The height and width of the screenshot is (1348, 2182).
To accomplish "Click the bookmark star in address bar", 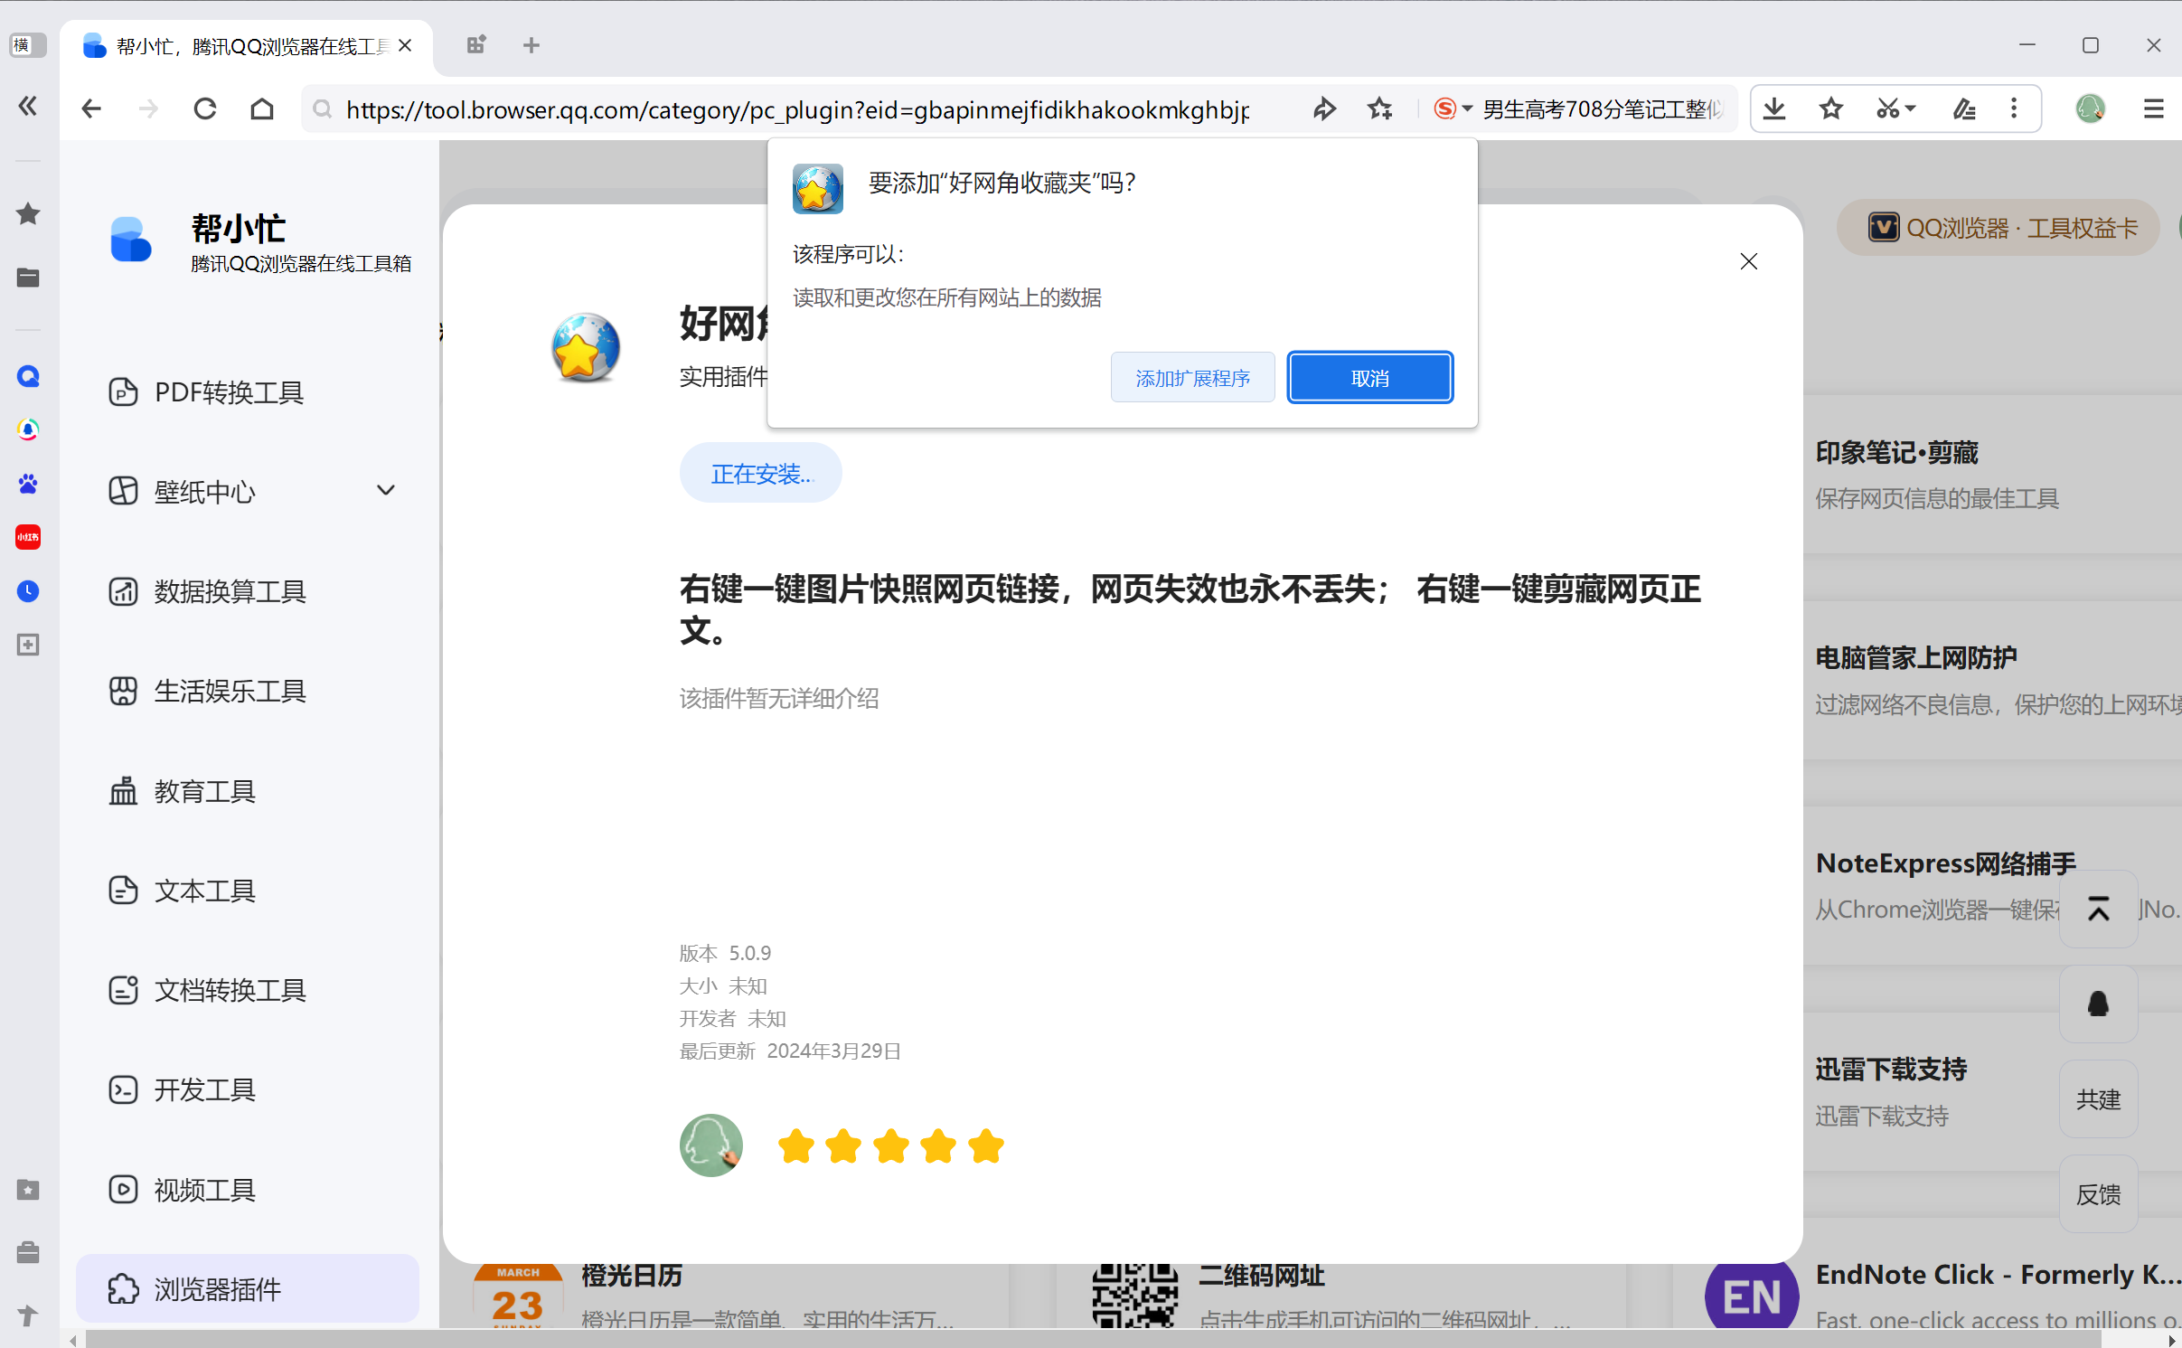I will [x=1379, y=109].
